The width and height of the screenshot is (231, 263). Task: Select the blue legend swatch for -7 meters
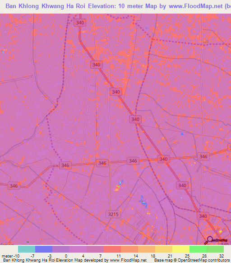pyautogui.click(x=44, y=249)
